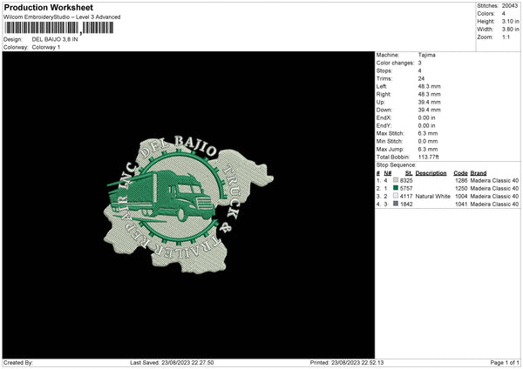The width and height of the screenshot is (523, 369).
Task: Click the Min Stitch value '0.0 mm'
Action: pyautogui.click(x=428, y=141)
